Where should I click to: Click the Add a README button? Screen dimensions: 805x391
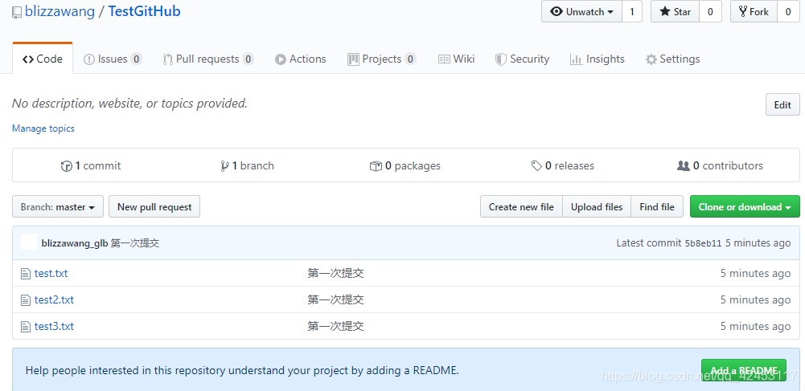[x=744, y=370]
